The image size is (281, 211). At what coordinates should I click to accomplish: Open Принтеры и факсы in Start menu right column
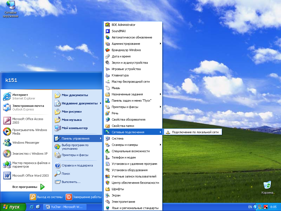78,155
